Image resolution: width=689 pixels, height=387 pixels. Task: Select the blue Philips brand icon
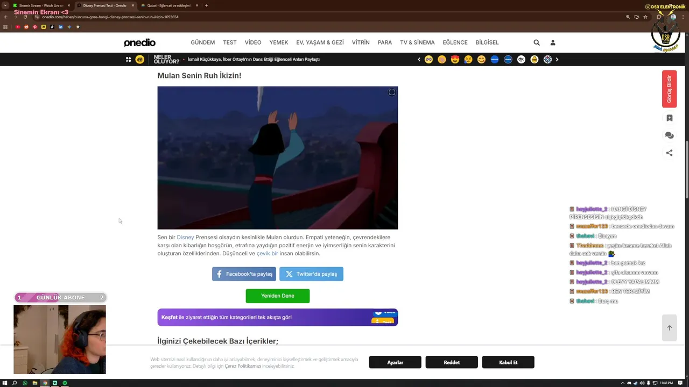coord(495,60)
